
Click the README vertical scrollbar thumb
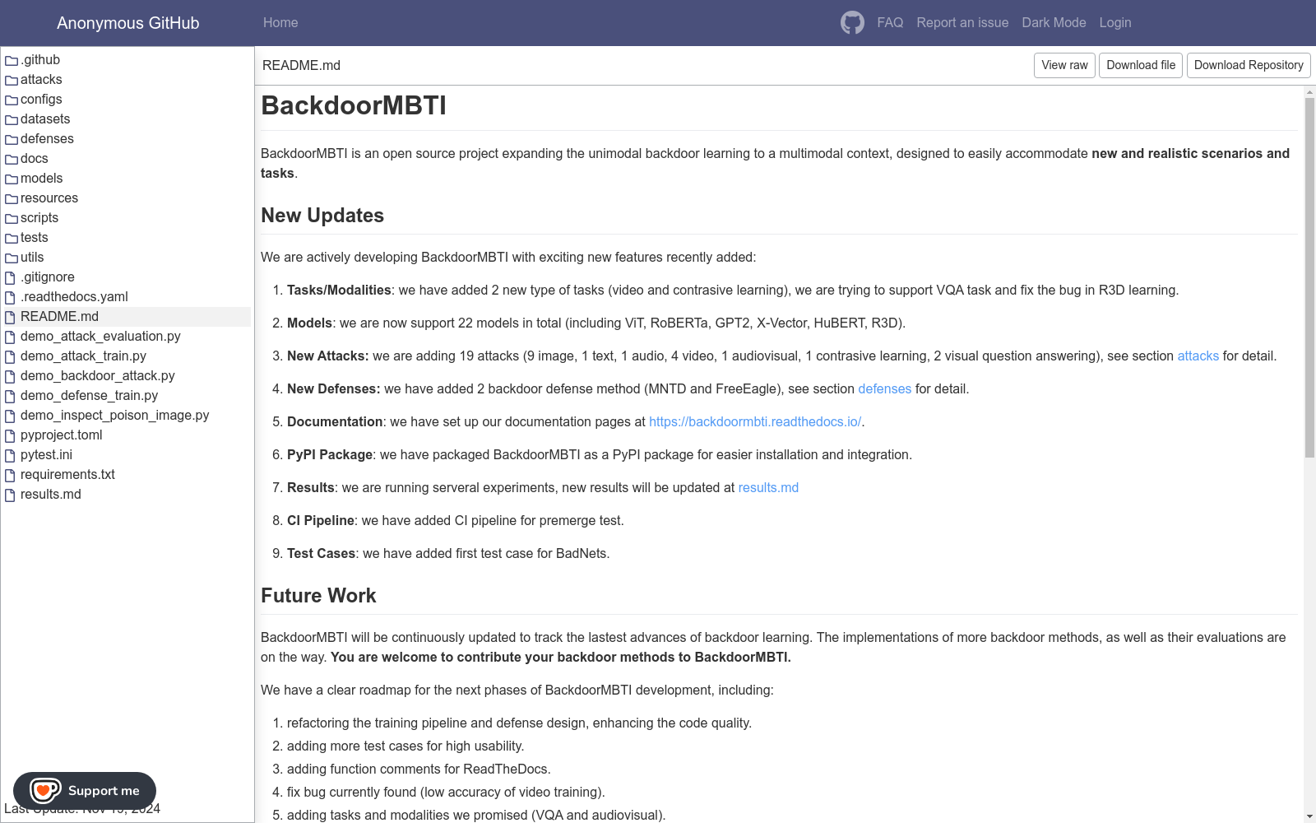(x=1309, y=277)
